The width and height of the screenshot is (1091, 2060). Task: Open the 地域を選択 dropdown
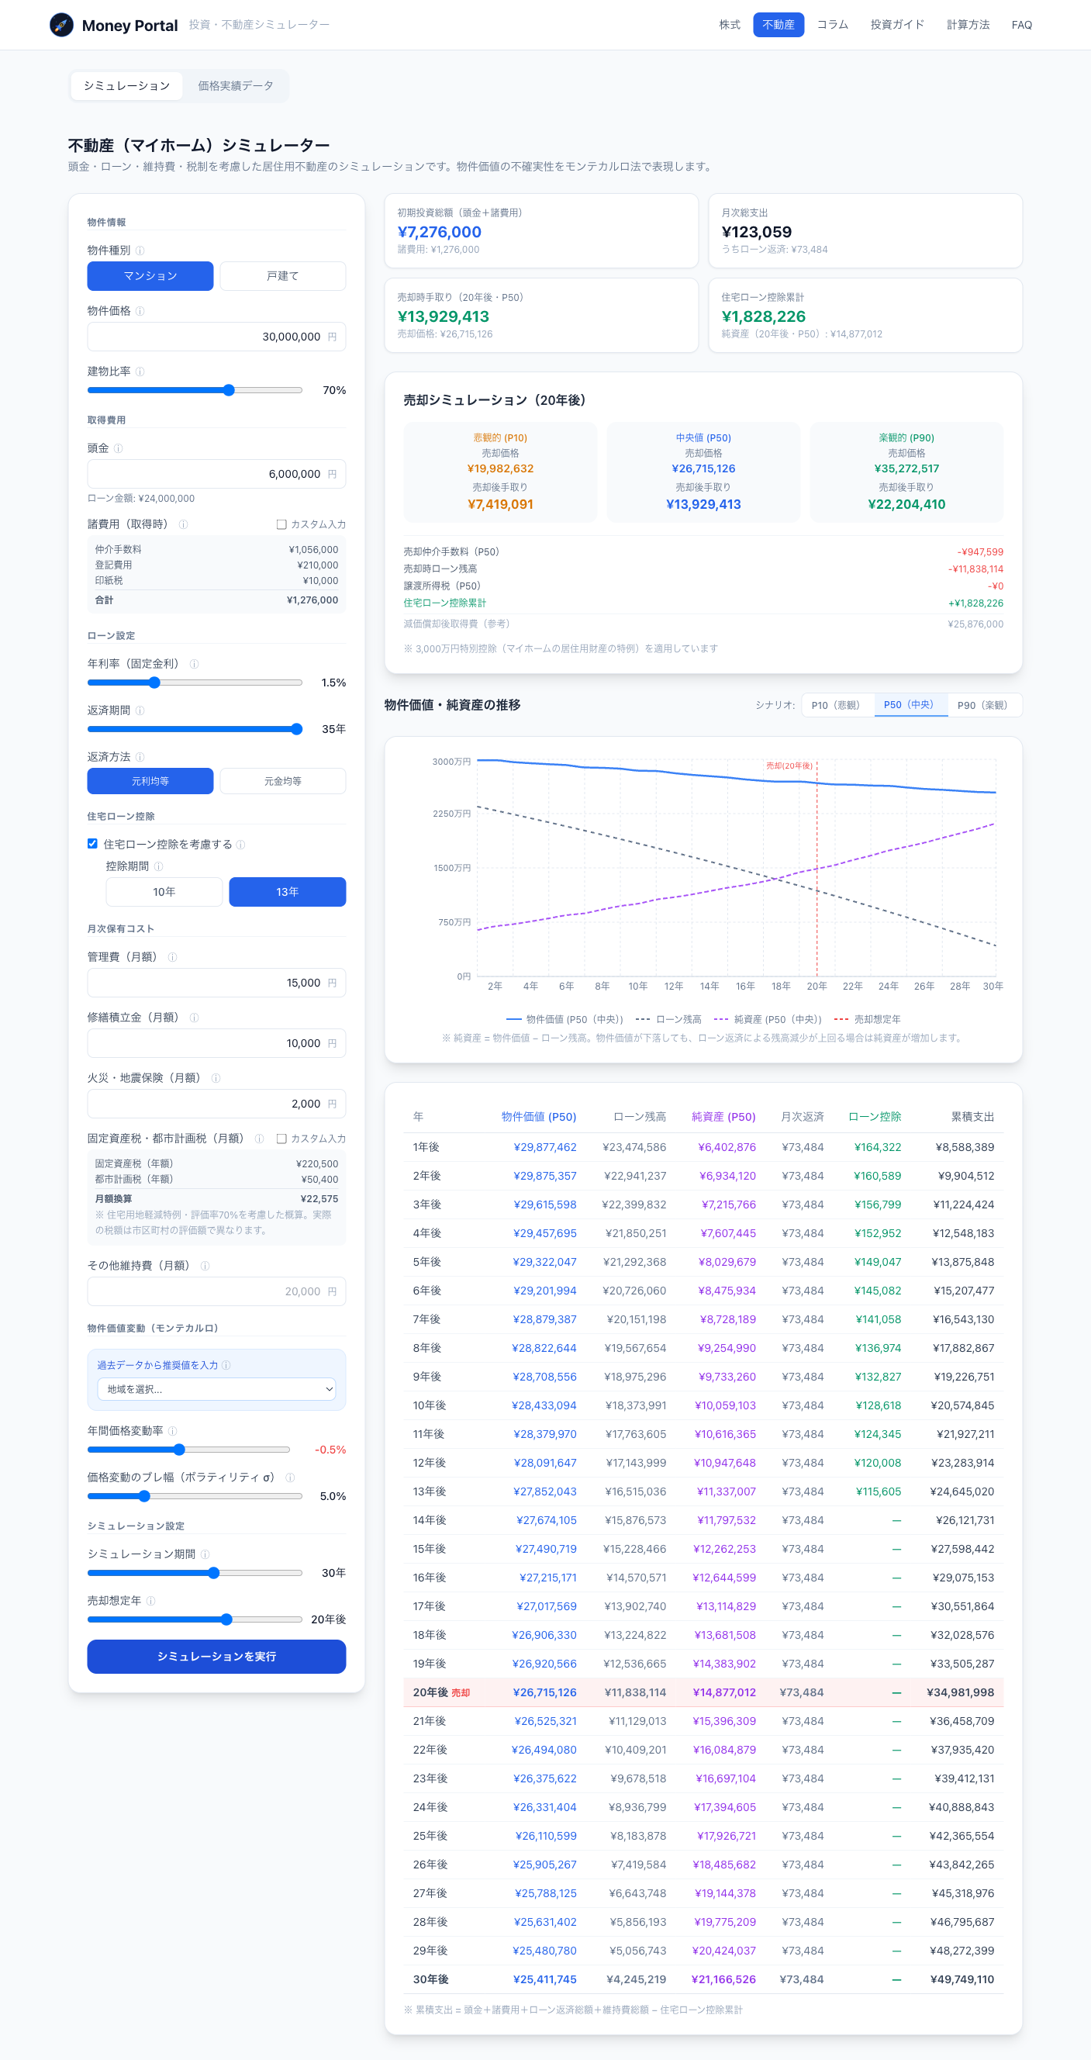[216, 1389]
